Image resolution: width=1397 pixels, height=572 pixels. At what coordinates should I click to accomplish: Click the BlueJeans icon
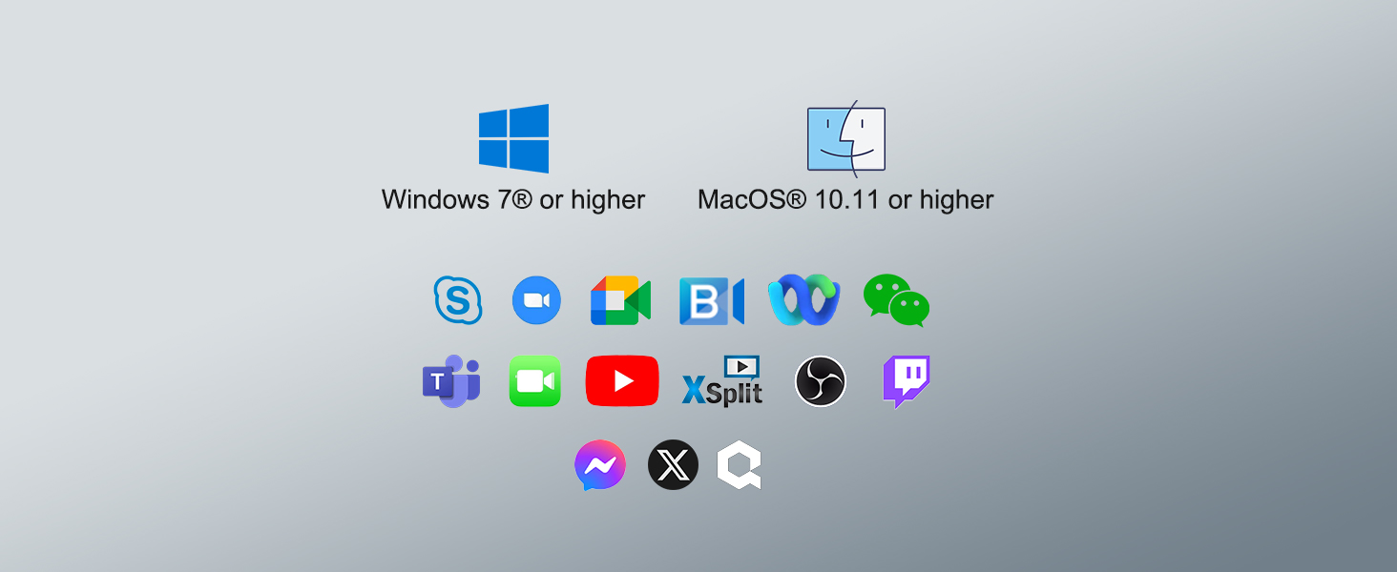(712, 301)
